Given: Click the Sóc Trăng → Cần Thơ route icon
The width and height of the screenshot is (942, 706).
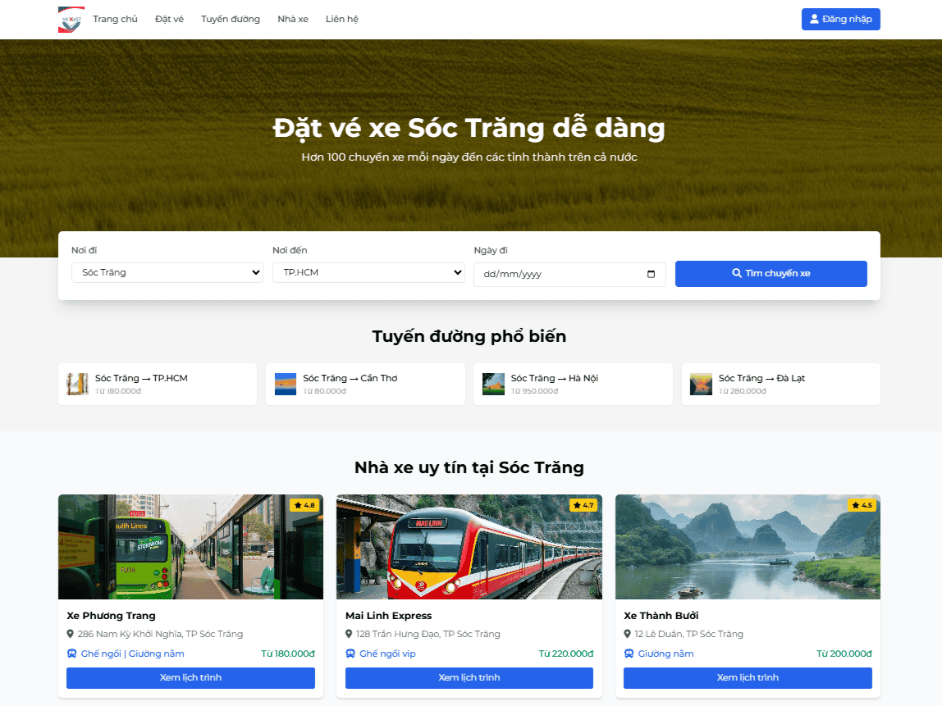Looking at the screenshot, I should point(286,384).
